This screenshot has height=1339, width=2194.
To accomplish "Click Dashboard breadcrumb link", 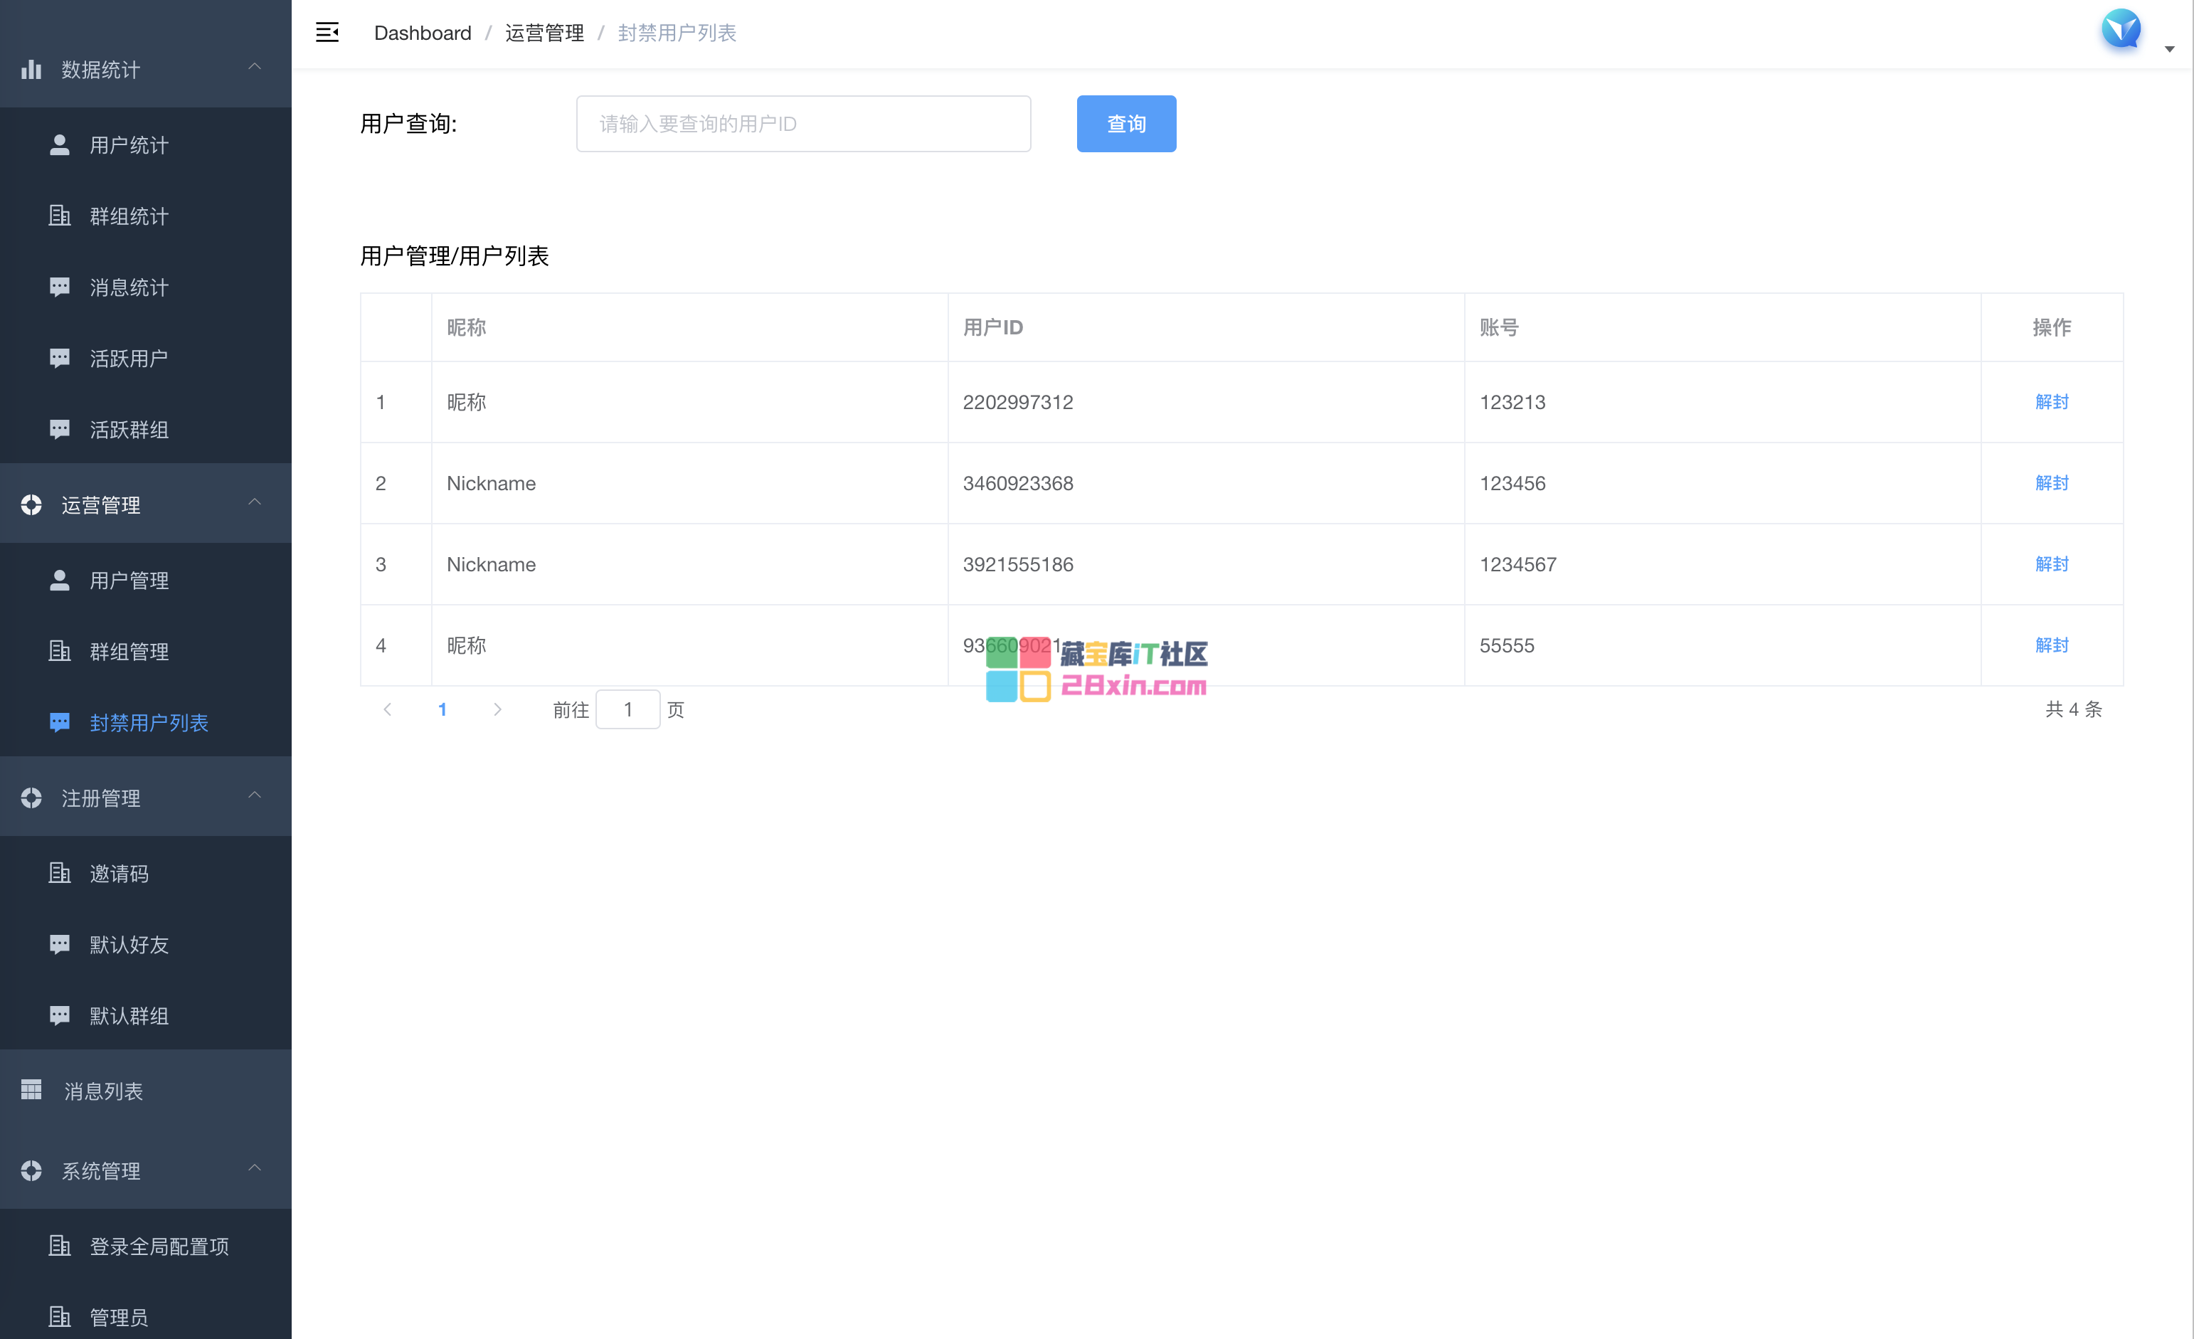I will pos(422,33).
